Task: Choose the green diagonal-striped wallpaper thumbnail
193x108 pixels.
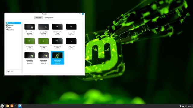Action: click(30, 41)
